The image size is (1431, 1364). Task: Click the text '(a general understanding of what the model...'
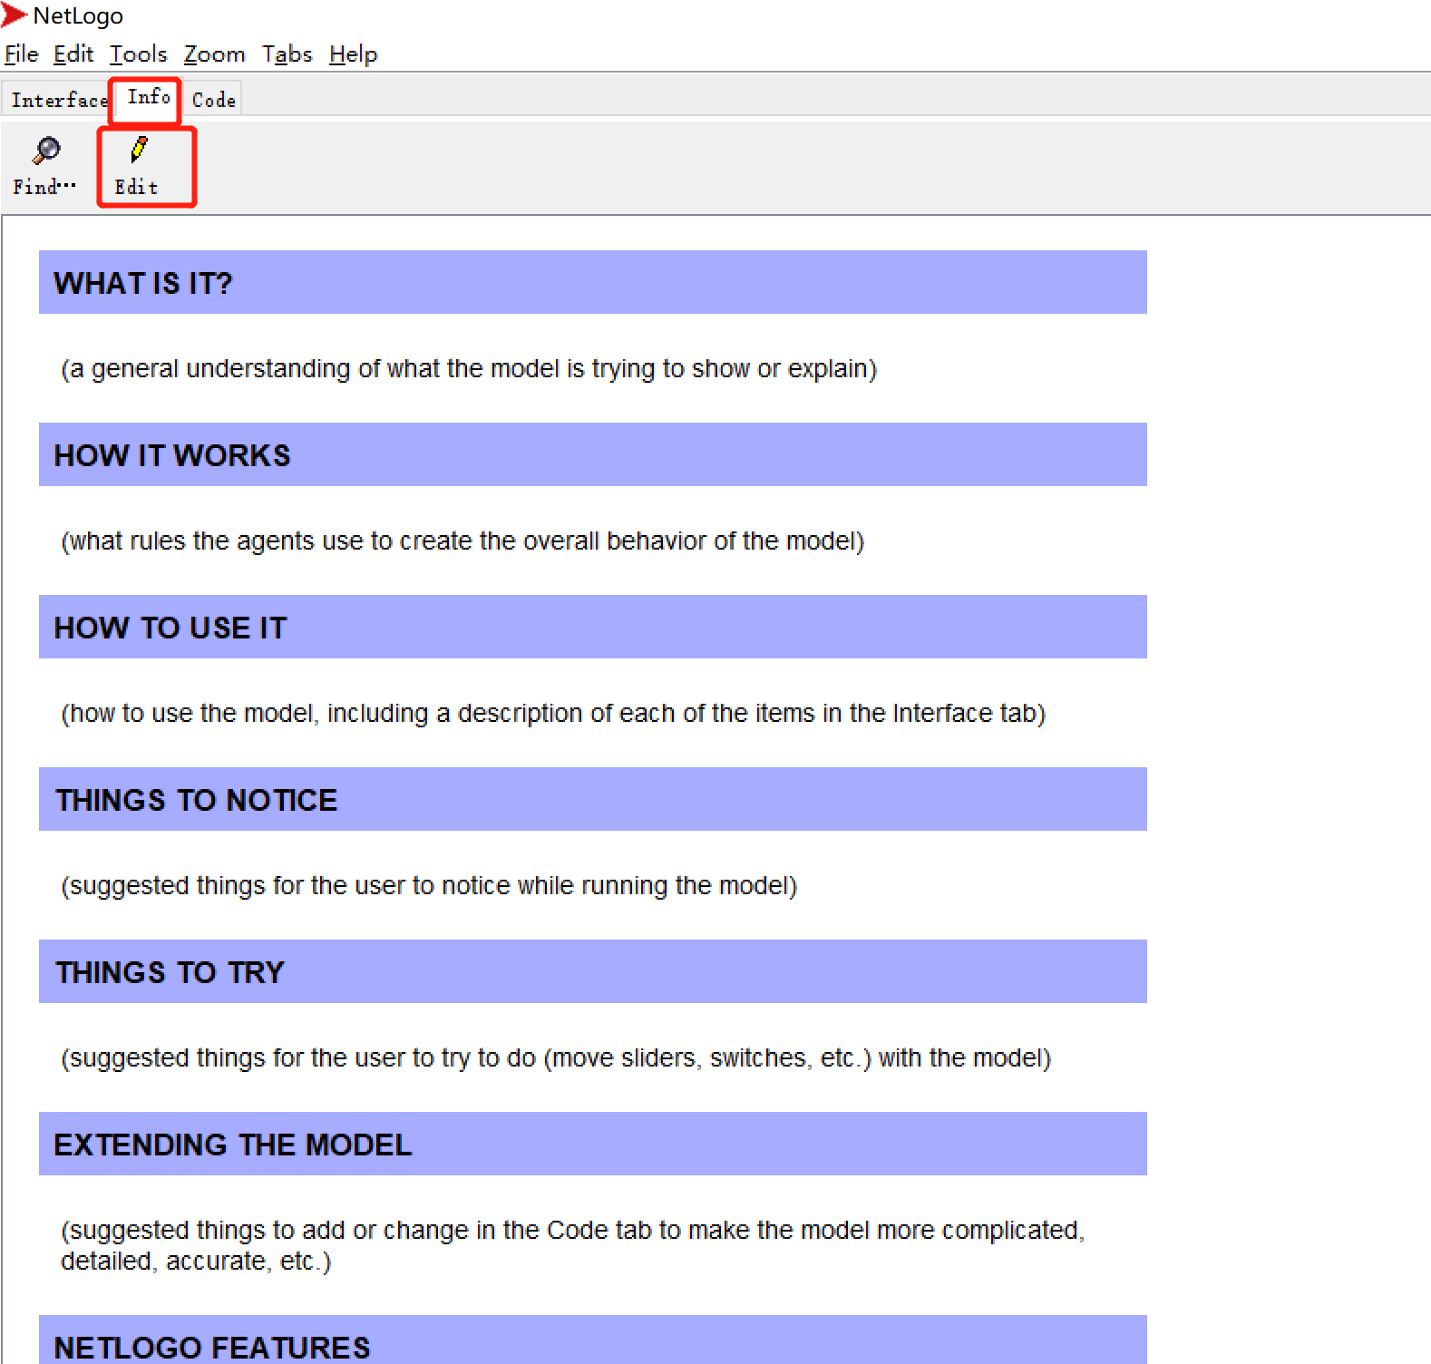pos(469,369)
